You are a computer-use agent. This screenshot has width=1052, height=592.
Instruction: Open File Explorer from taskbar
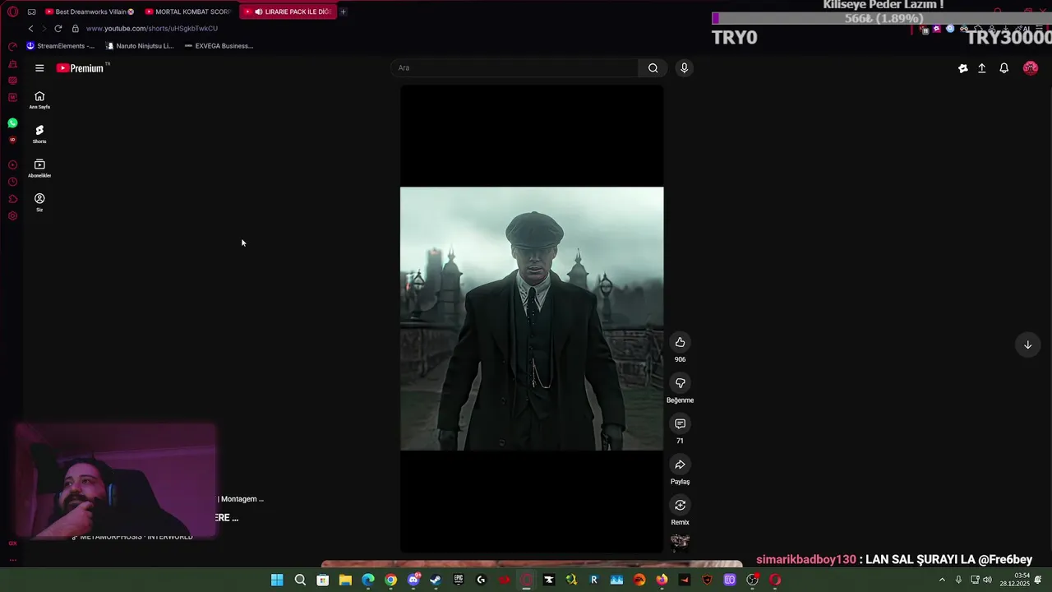345,580
